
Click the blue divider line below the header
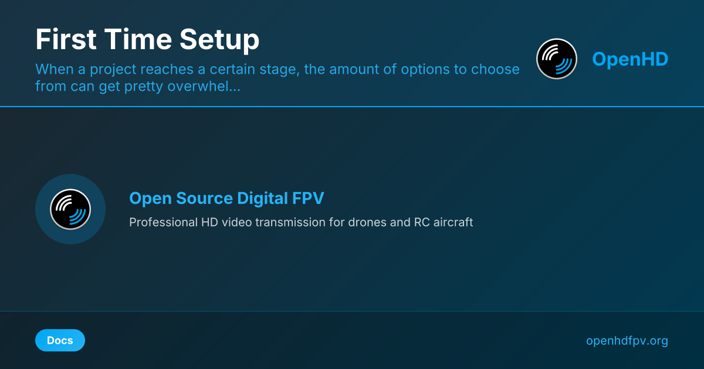point(352,107)
